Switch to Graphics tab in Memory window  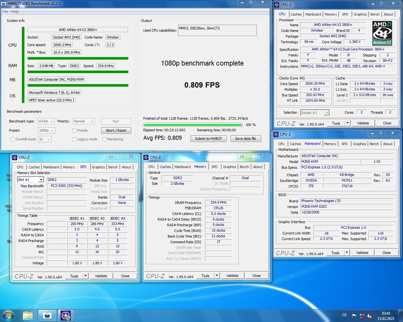click(230, 167)
